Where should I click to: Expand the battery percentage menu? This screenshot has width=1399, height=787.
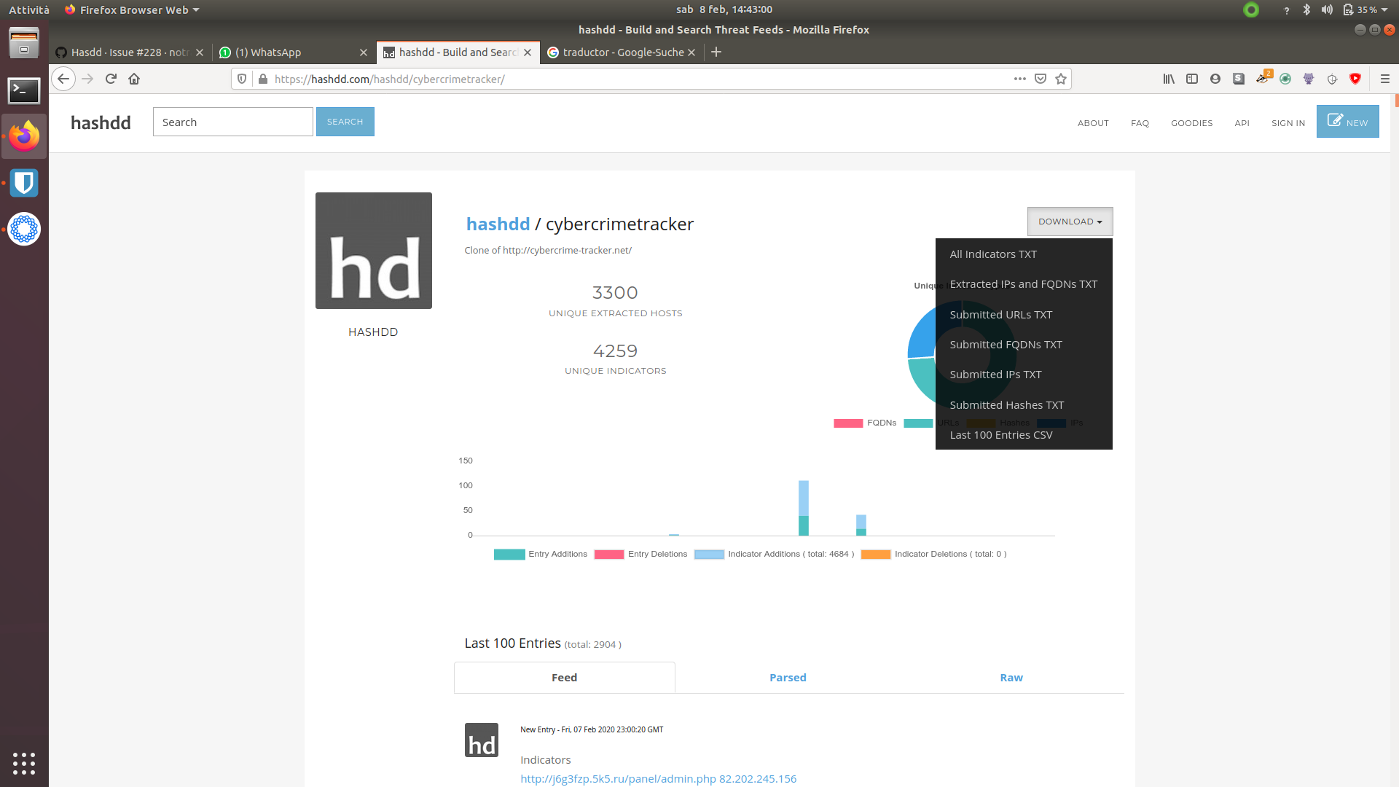coord(1366,9)
